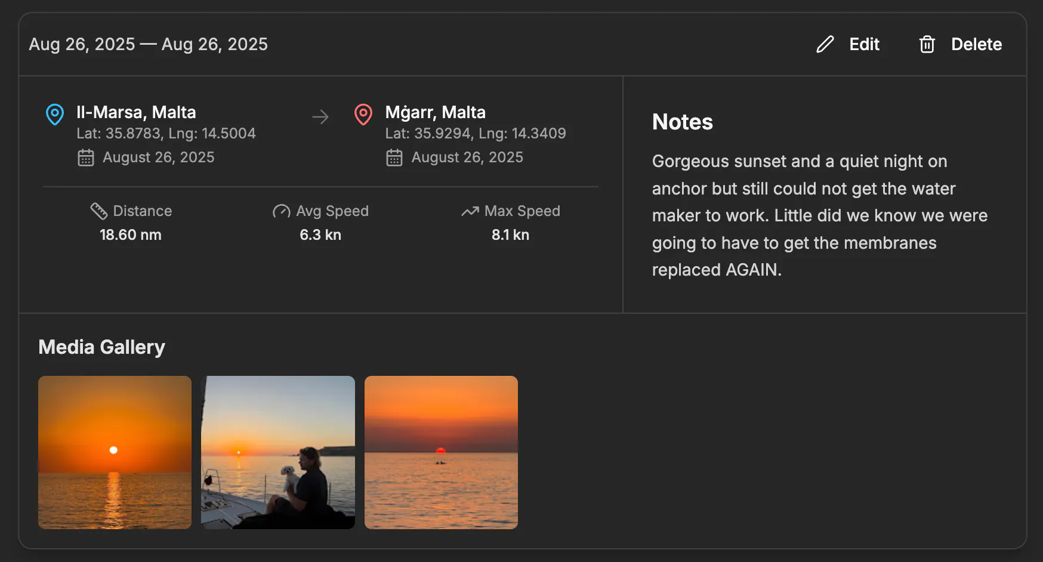
Task: Select the Mġarr, Malta location label
Action: 436,112
